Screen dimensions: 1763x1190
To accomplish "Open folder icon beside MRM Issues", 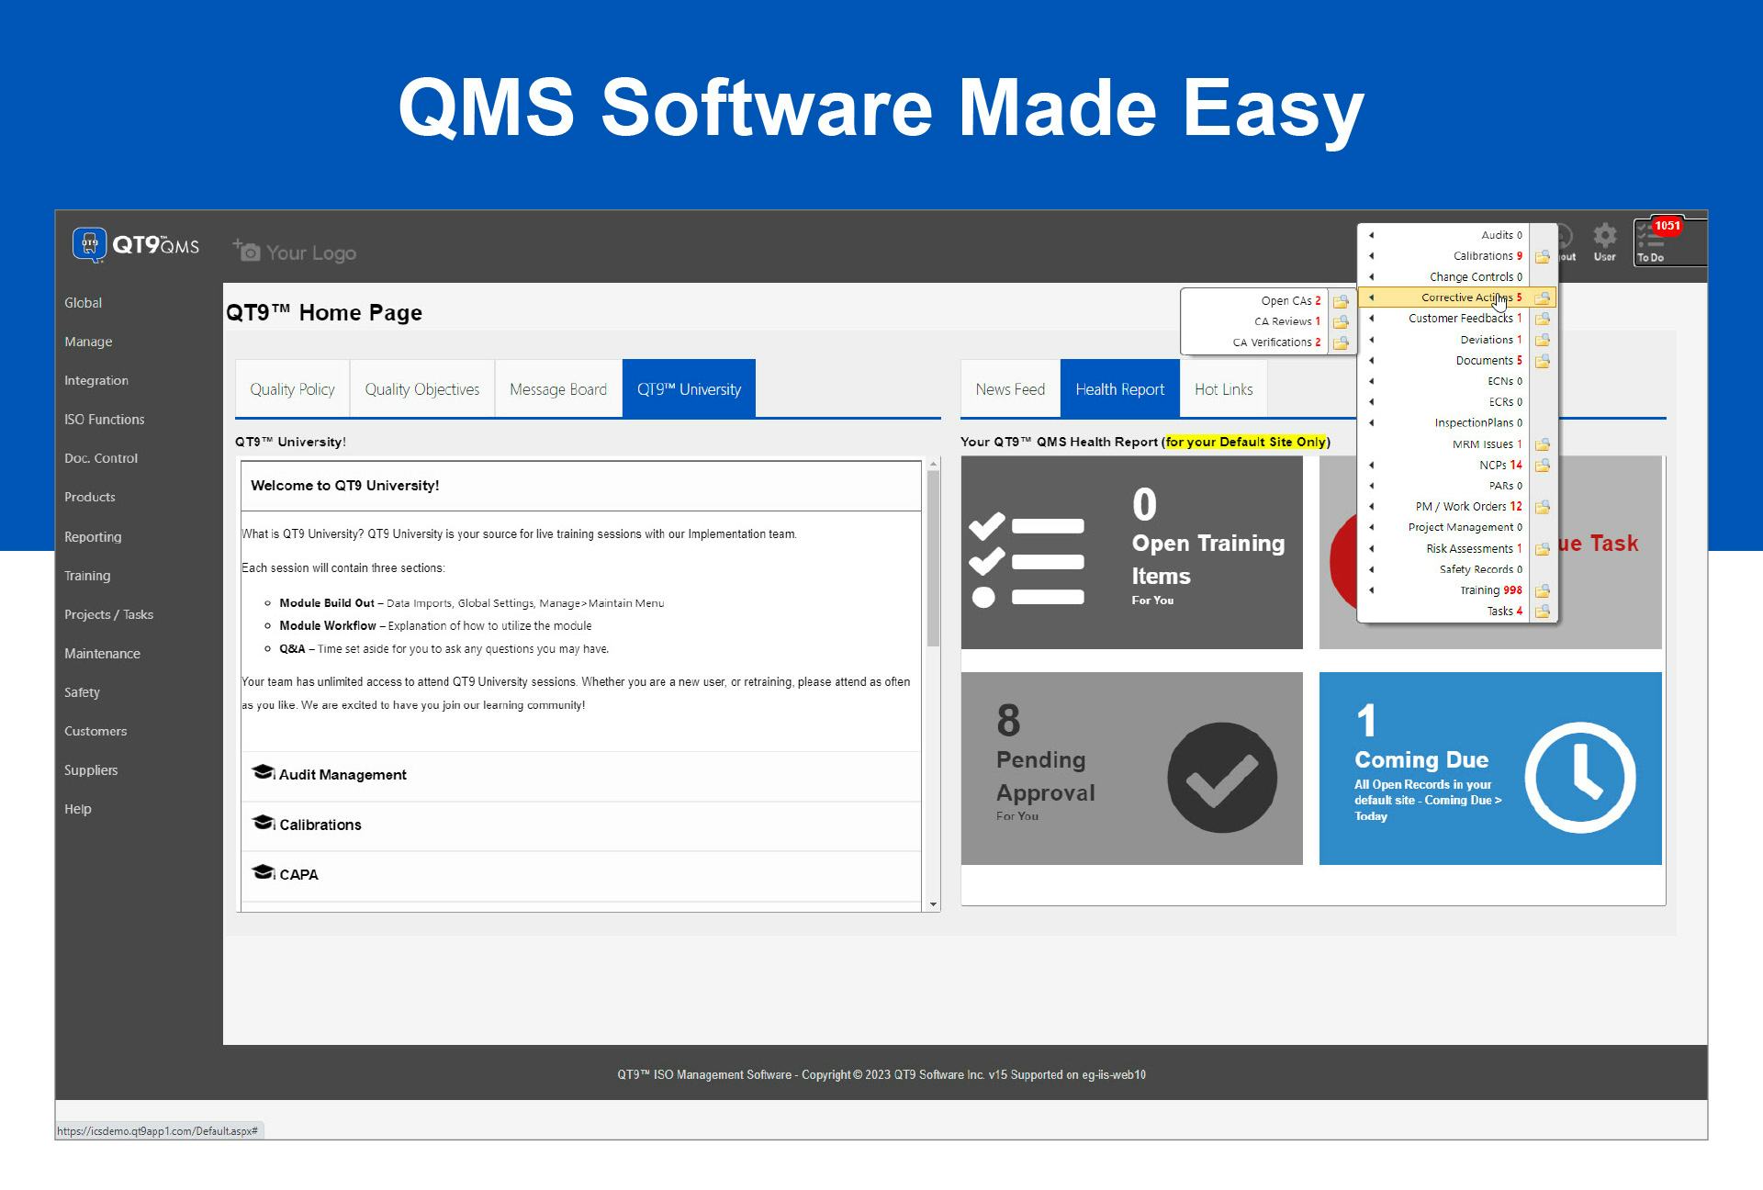I will (1543, 445).
